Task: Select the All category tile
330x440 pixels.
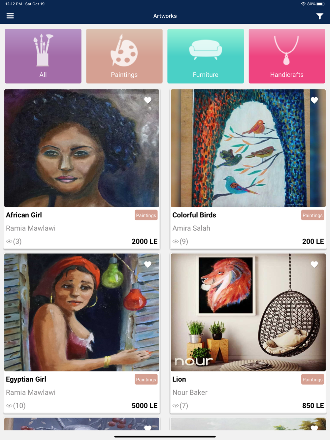Action: [43, 56]
